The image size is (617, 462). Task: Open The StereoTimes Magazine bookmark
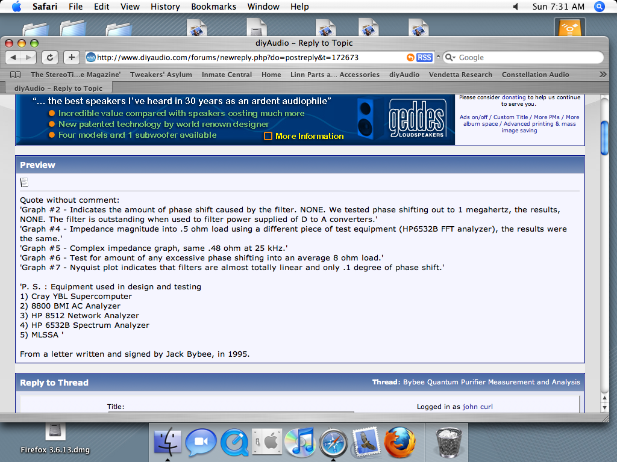click(75, 74)
